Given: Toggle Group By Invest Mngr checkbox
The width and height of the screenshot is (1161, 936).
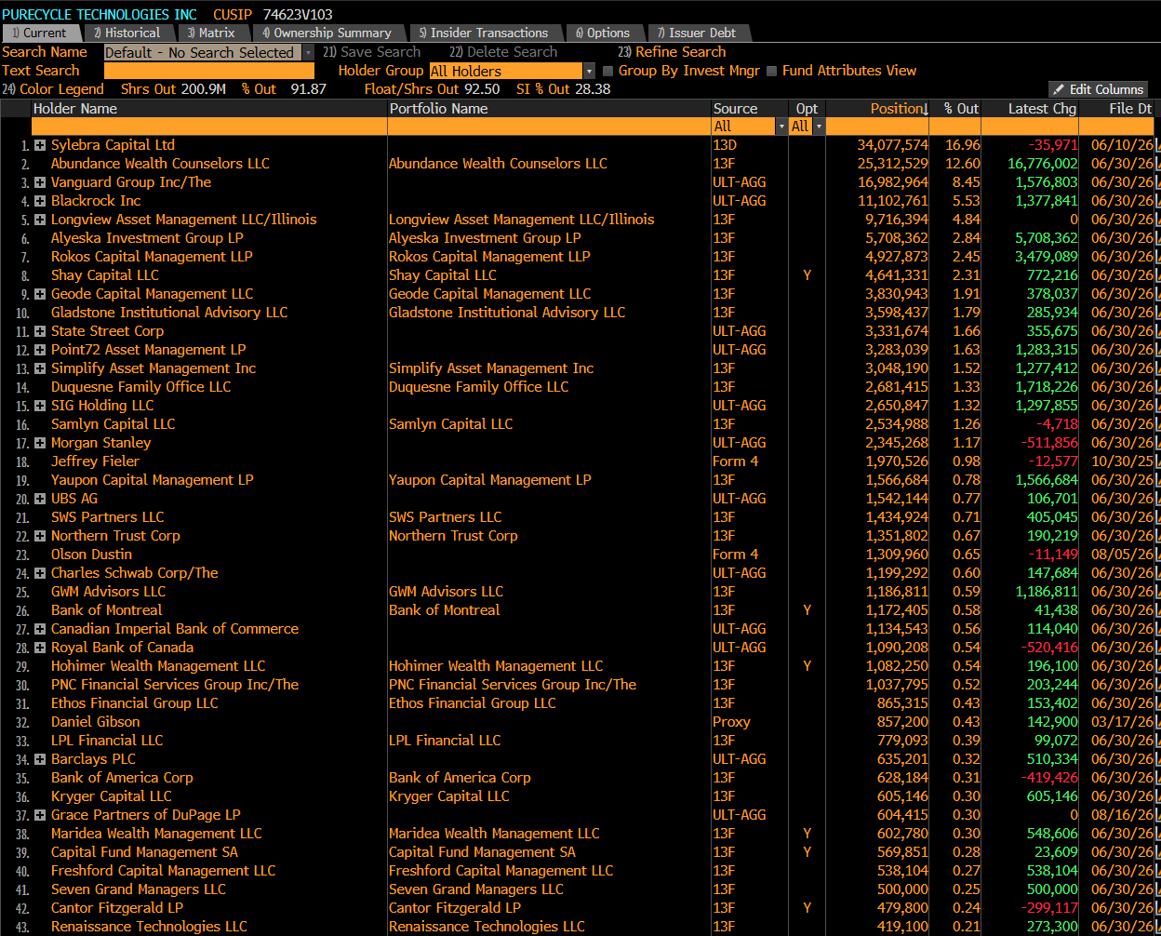Looking at the screenshot, I should click(608, 71).
